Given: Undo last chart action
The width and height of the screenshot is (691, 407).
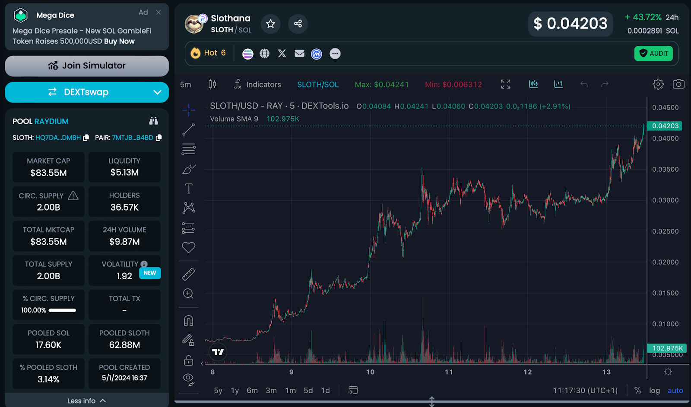Looking at the screenshot, I should click(584, 84).
